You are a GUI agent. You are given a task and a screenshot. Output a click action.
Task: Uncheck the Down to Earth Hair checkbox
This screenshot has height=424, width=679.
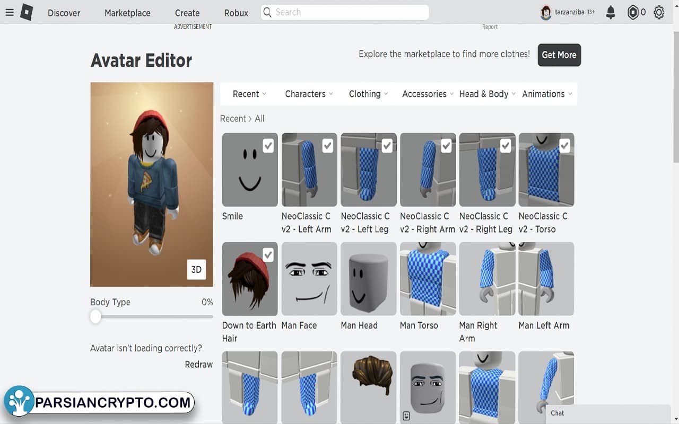(x=268, y=255)
